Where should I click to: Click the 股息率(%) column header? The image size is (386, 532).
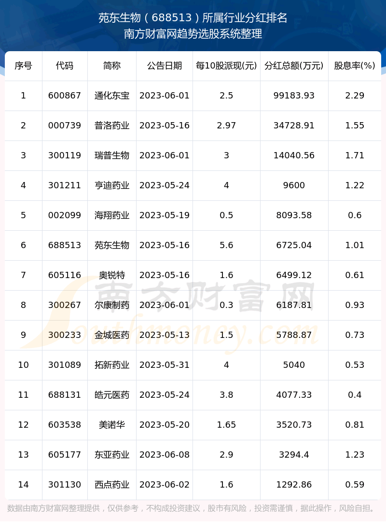pyautogui.click(x=355, y=66)
